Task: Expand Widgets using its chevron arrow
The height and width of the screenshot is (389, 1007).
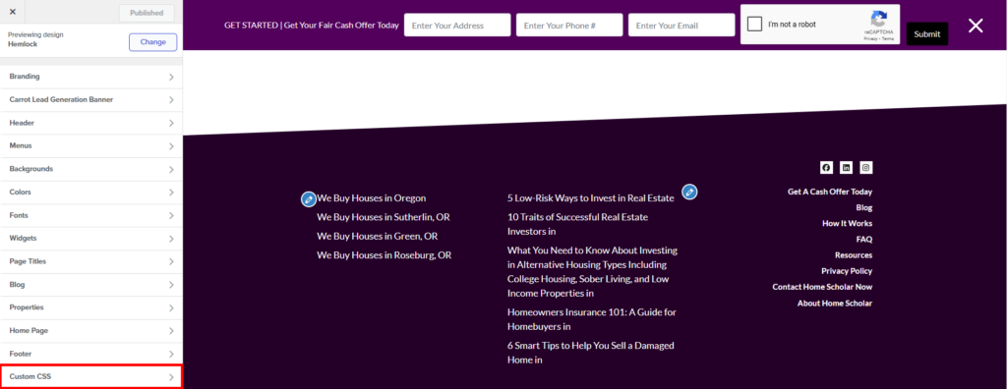Action: 171,239
